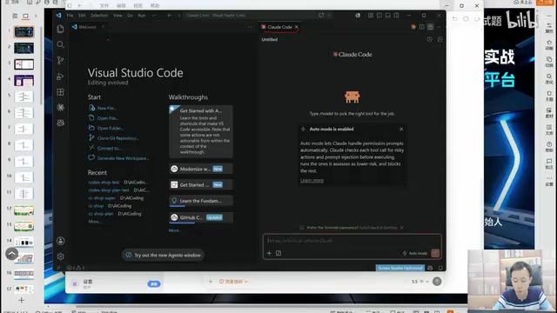Open recent folder cc-shop-super
Screen dimensions: 557x313
102,198
